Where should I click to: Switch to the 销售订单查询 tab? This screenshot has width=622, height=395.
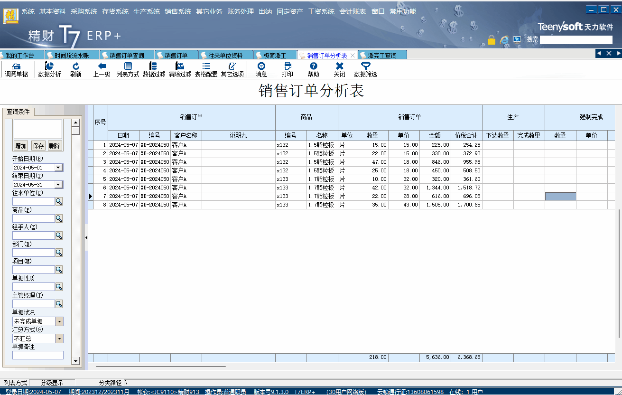(126, 56)
